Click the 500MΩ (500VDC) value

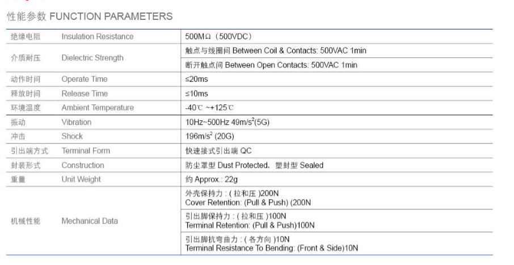tap(218, 36)
